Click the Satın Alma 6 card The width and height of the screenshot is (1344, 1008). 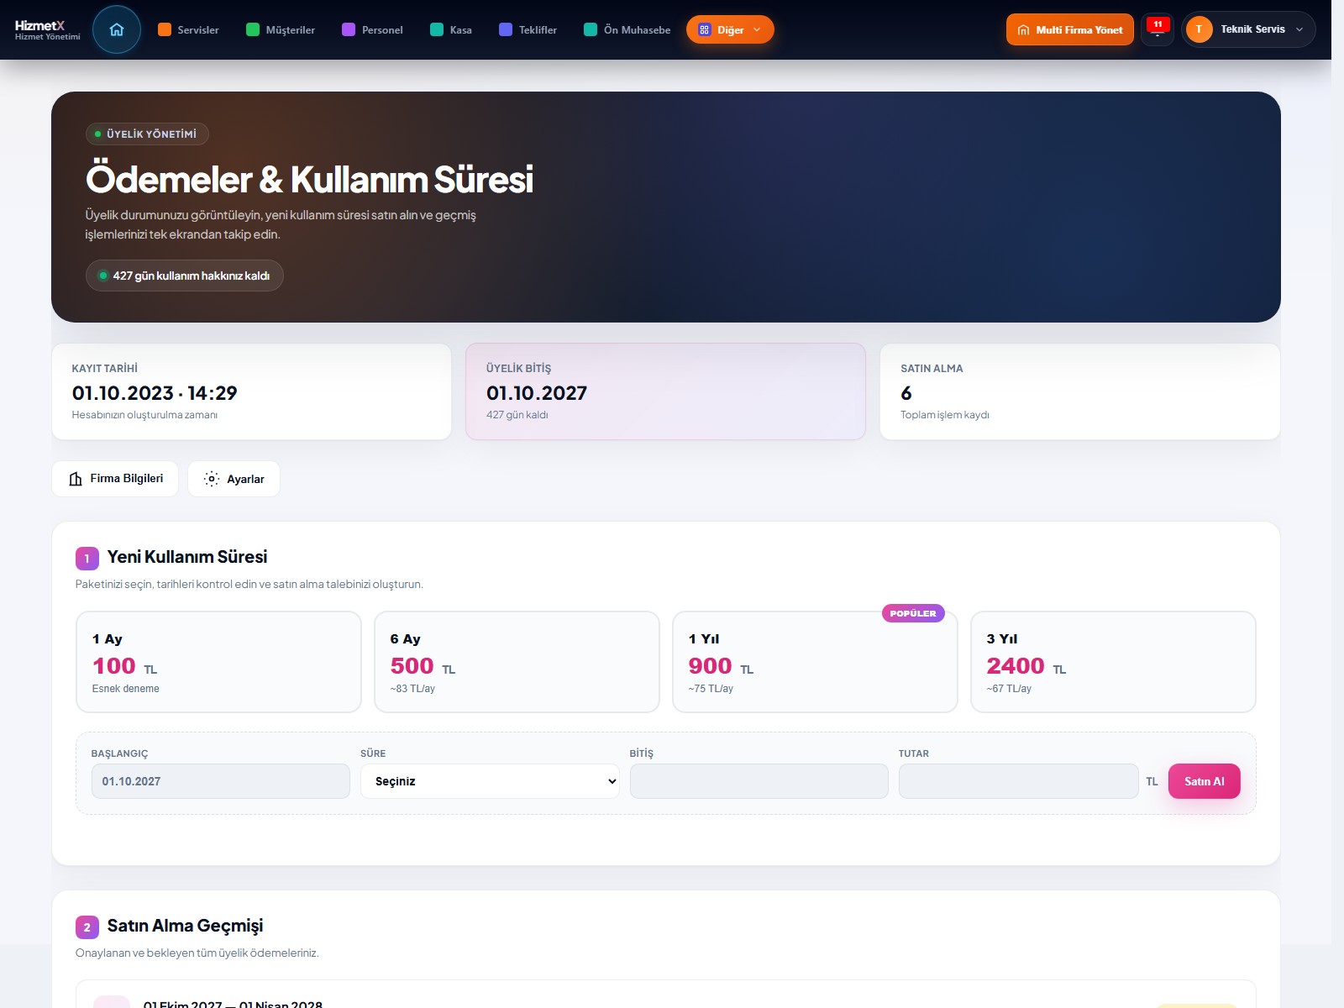pyautogui.click(x=1079, y=391)
